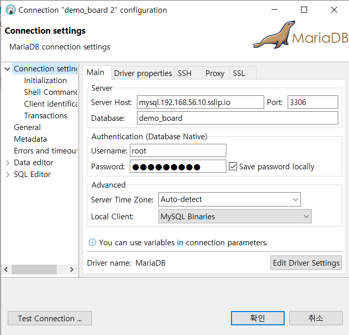Click variables in connection parameters hint
The image size is (349, 335).
(x=183, y=243)
